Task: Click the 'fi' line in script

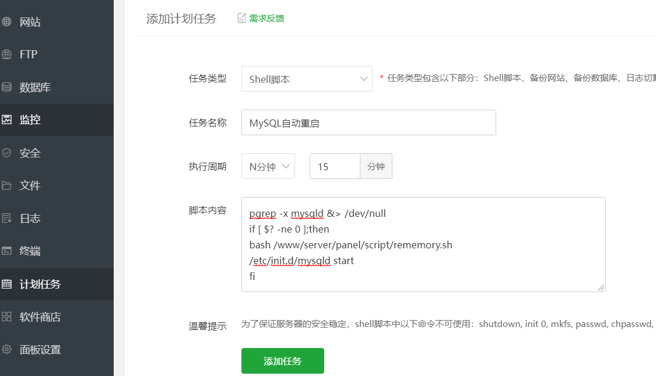Action: pos(252,276)
